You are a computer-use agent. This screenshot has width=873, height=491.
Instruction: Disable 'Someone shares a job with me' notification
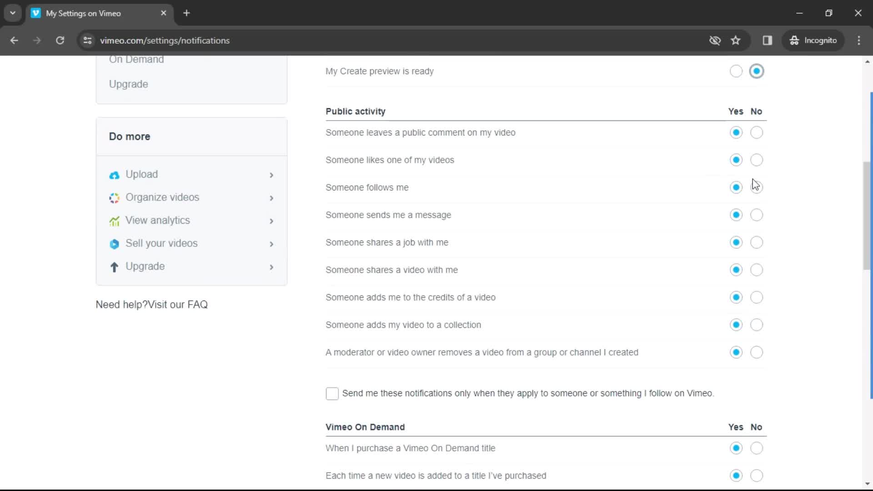pos(756,242)
